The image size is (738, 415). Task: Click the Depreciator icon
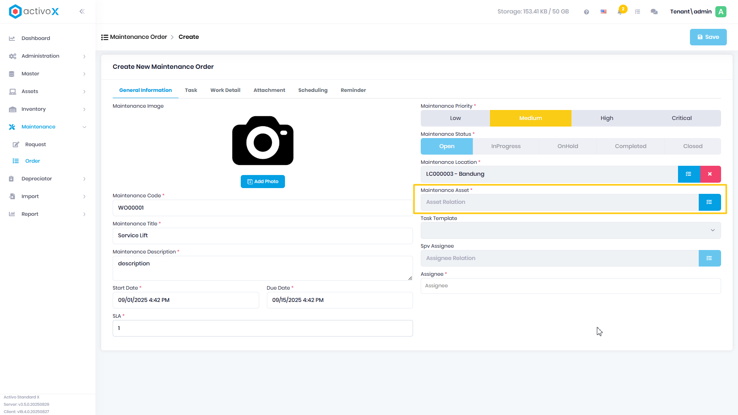point(12,179)
